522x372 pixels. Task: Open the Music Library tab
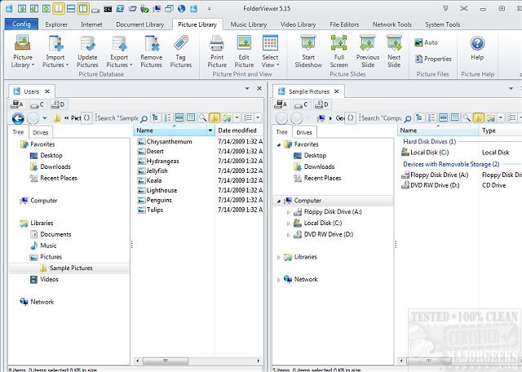(x=249, y=24)
